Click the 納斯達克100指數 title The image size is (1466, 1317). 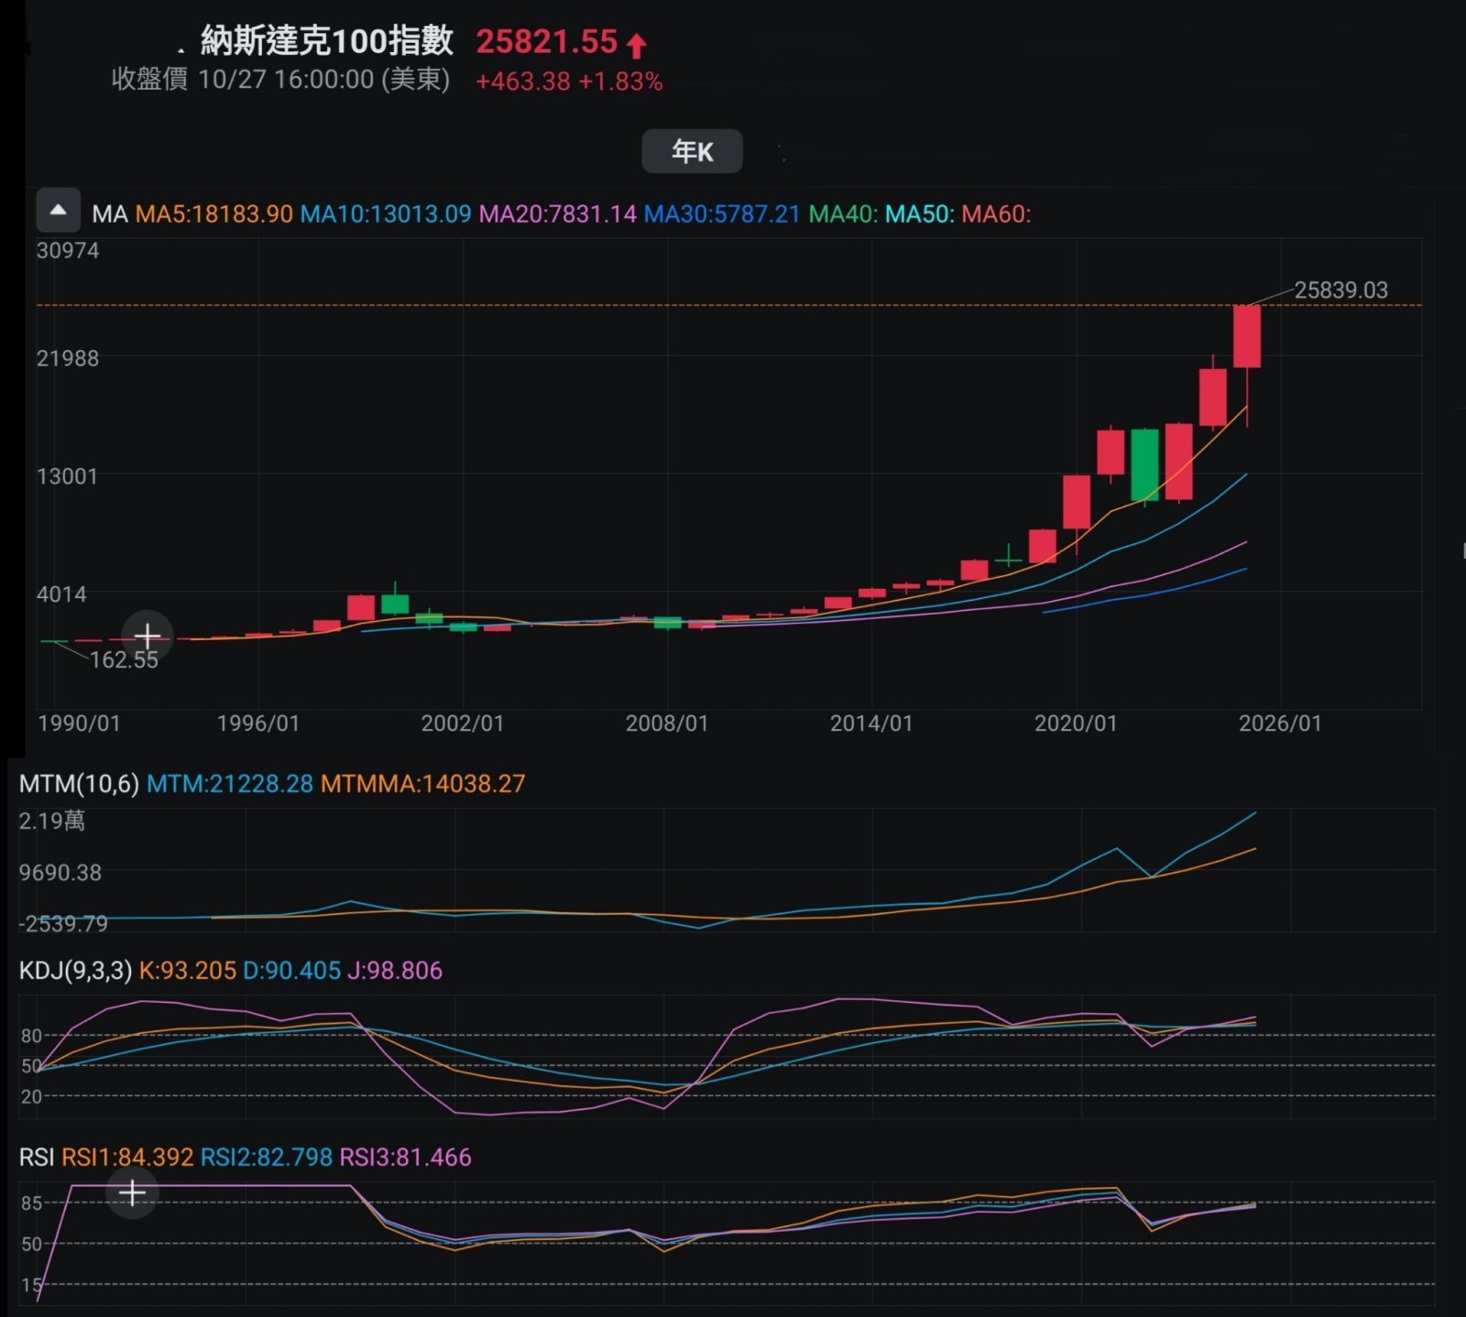point(327,42)
